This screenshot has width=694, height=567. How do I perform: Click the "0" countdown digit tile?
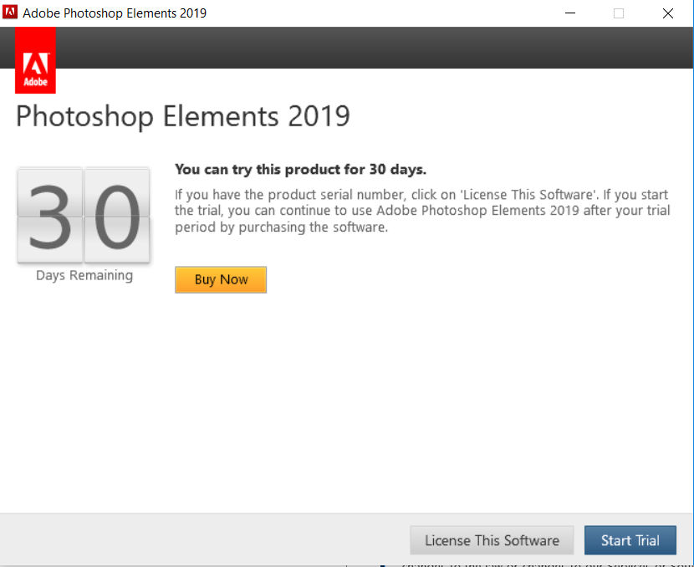(x=116, y=217)
